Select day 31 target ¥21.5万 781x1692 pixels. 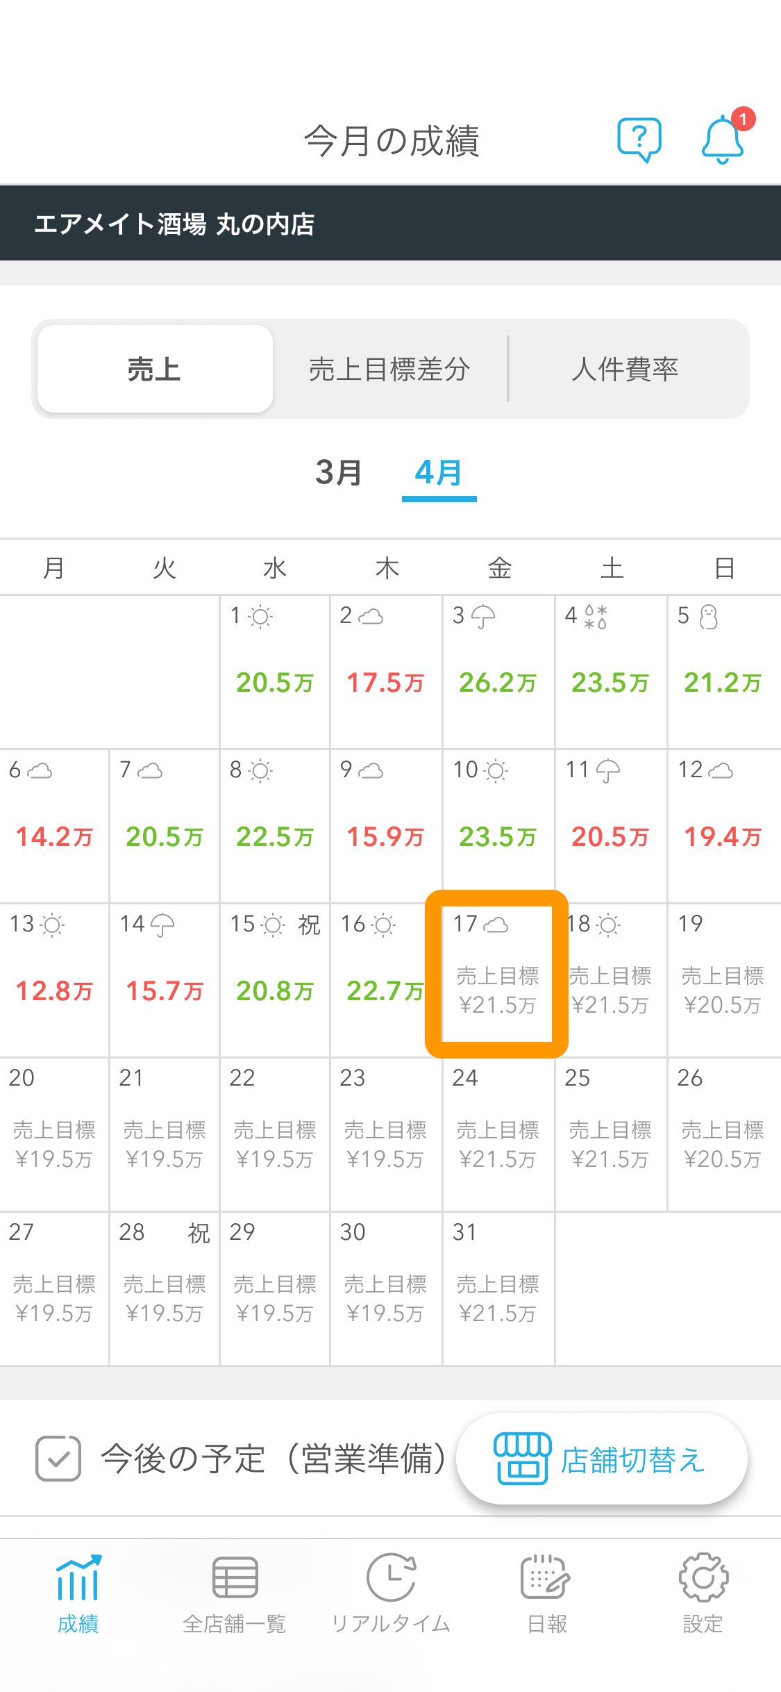(x=498, y=1299)
